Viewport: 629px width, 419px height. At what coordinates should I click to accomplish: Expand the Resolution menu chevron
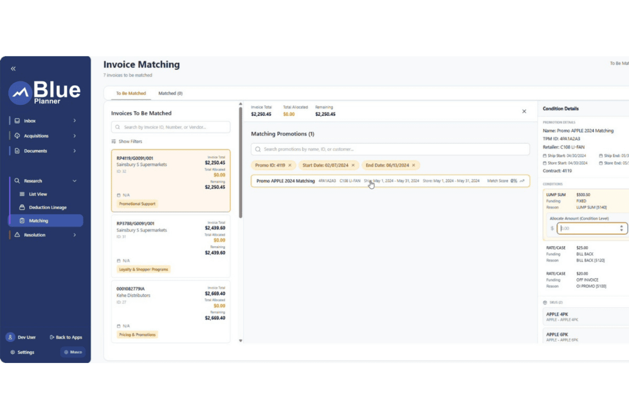[x=74, y=235]
